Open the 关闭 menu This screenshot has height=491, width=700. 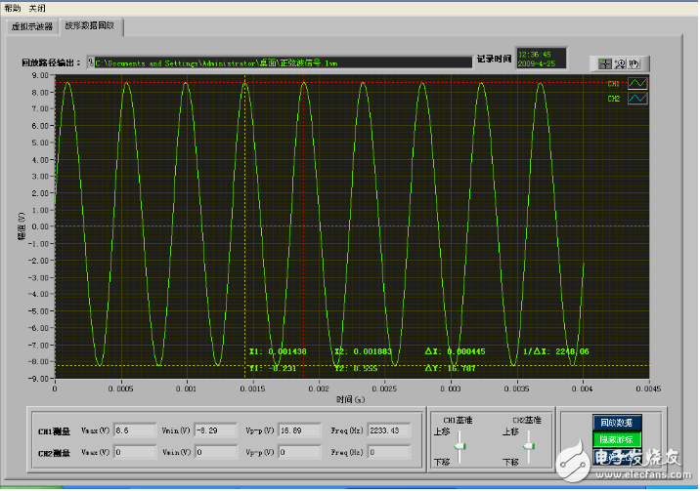[37, 7]
